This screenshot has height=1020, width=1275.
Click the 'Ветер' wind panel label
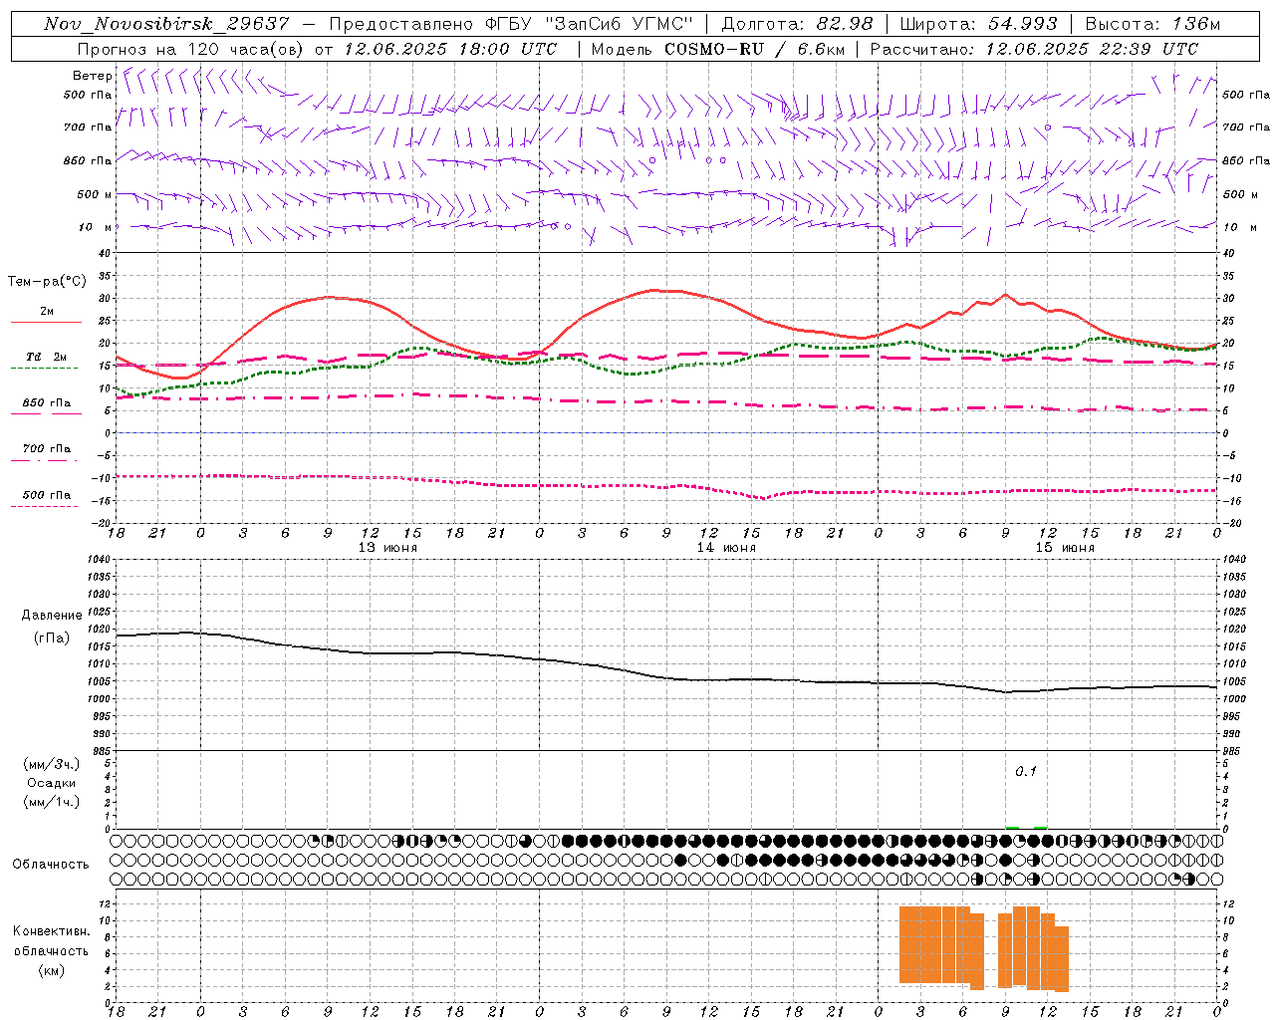click(x=92, y=76)
